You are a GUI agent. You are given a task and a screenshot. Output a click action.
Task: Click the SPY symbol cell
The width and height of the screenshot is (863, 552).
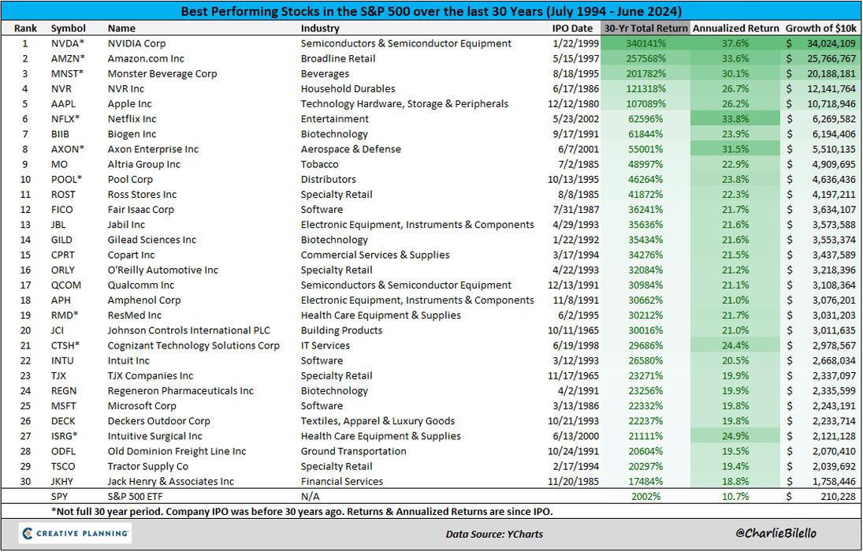(x=59, y=496)
